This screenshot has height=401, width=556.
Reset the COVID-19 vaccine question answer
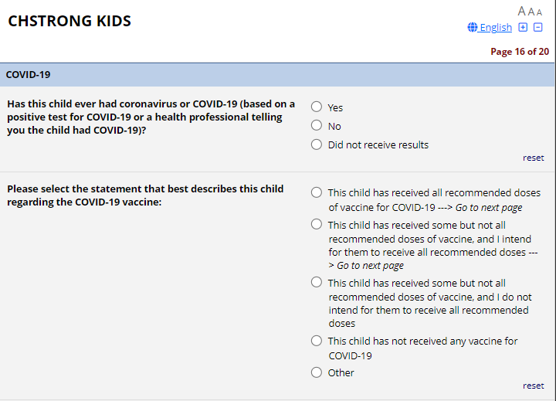(533, 386)
